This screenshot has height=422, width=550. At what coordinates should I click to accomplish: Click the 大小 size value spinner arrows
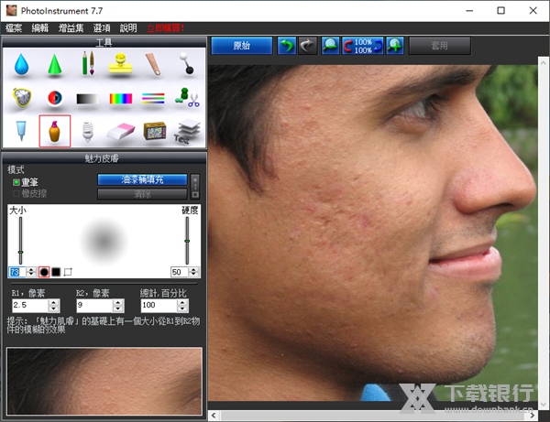pyautogui.click(x=29, y=272)
